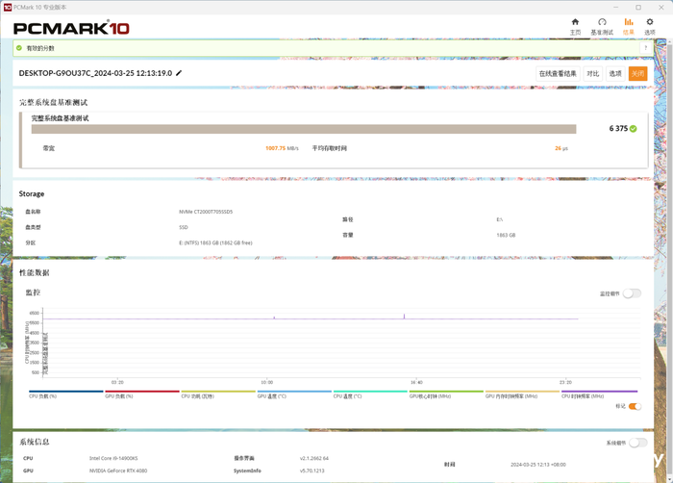Click the capacity value 1863 GB
The width and height of the screenshot is (673, 483).
tap(506, 235)
